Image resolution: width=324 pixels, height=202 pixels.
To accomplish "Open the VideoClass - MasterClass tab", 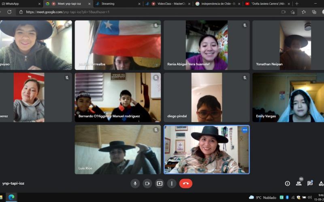I will click(166, 4).
